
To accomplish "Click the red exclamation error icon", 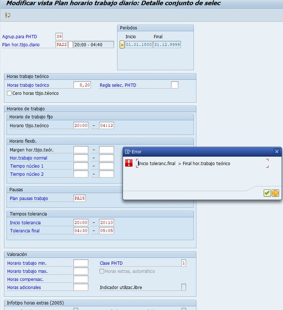I will (129, 163).
